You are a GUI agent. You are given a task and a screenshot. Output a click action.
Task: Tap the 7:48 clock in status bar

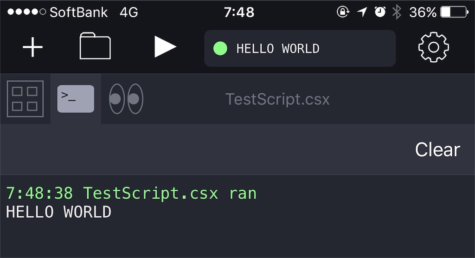click(239, 13)
